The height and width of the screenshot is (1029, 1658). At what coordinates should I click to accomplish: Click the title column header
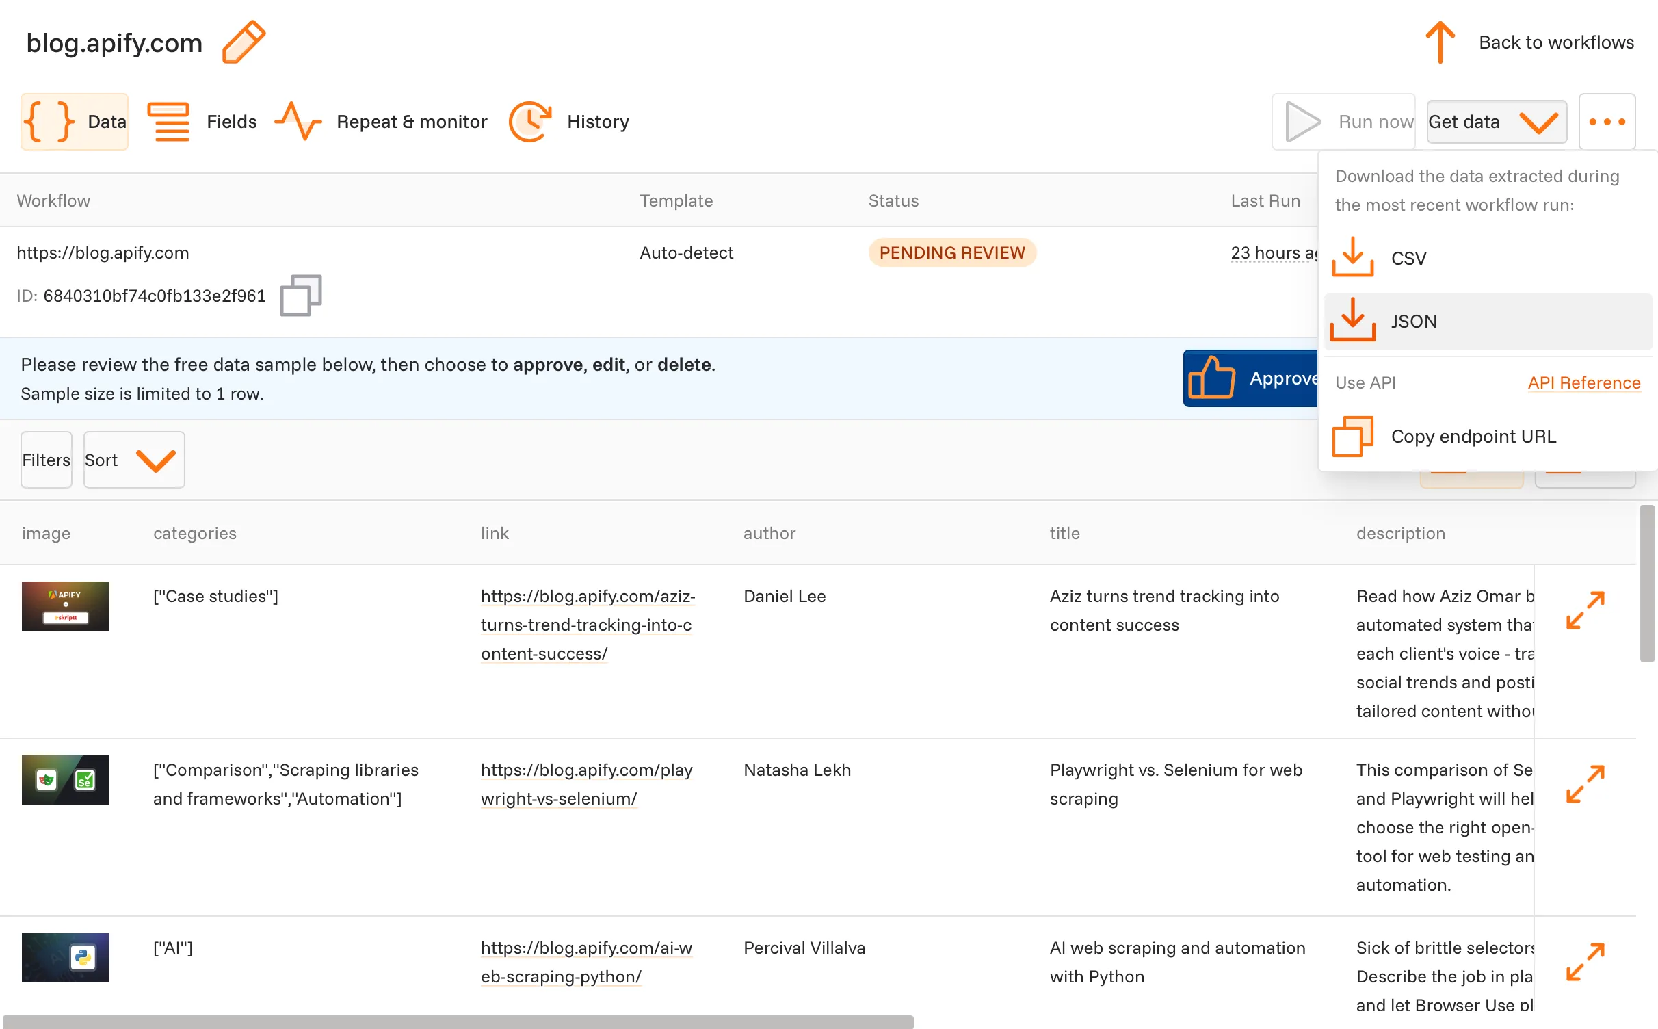(x=1065, y=534)
